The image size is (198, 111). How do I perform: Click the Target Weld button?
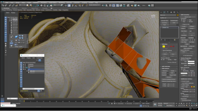[x=173, y=75]
